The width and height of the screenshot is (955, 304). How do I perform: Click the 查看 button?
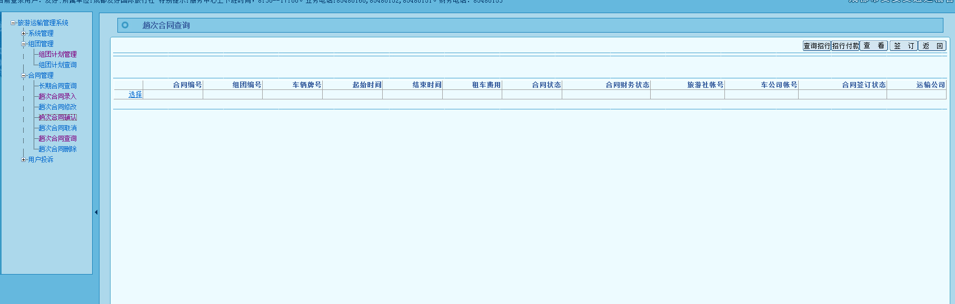(873, 46)
